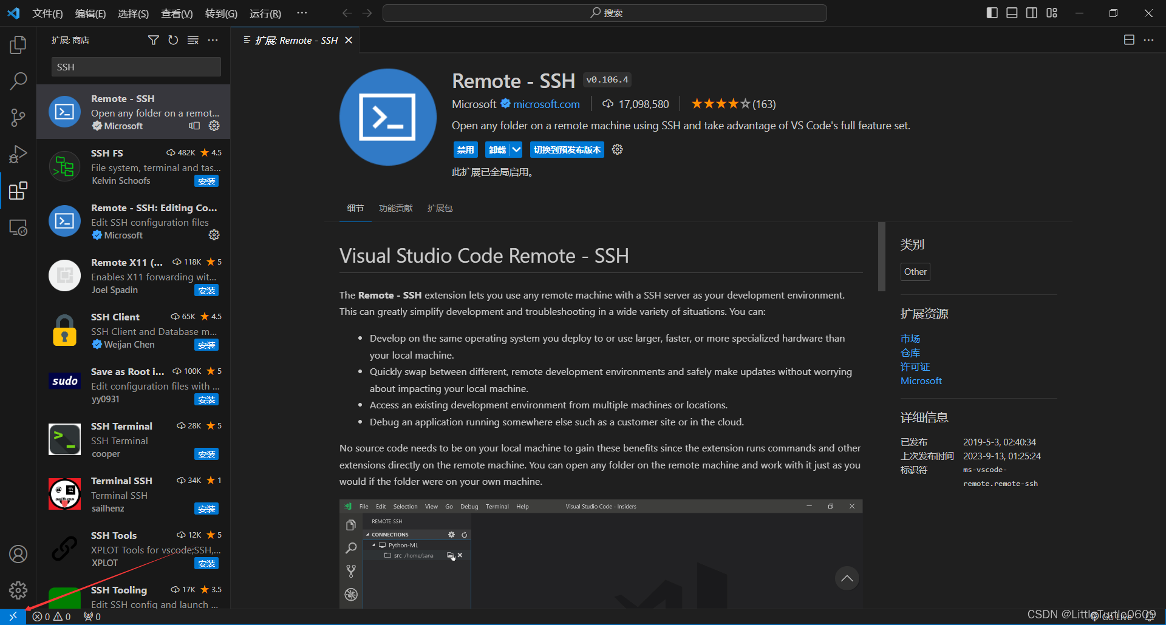Toggle primary side bar visibility
The image size is (1166, 625).
coord(992,13)
